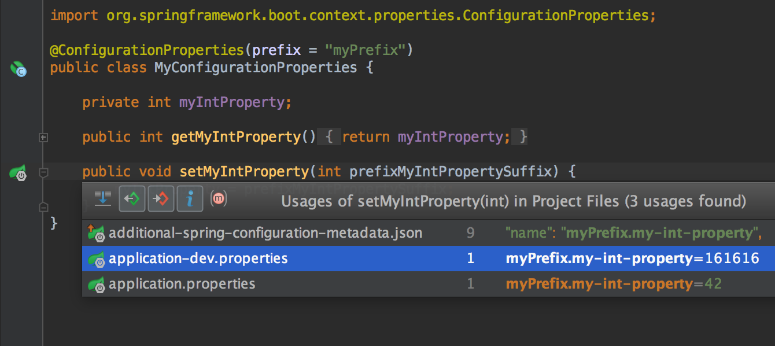Viewport: 775px width, 347px height.
Task: Click the blue merge-usages arrow icon in popup toolbar
Action: click(102, 198)
